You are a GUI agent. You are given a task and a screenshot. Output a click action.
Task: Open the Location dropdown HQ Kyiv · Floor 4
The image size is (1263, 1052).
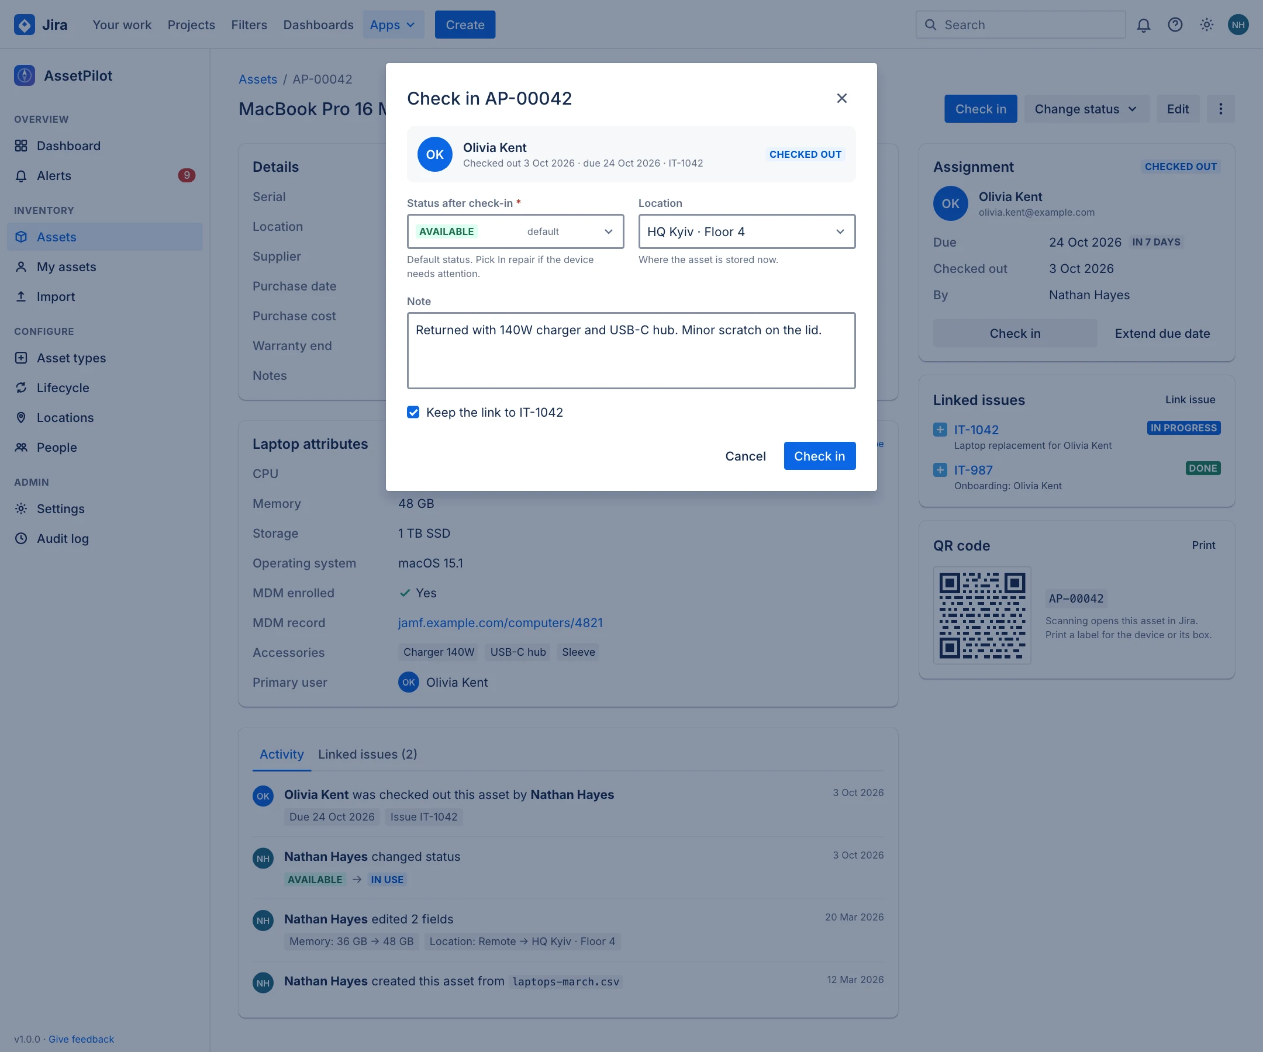point(747,231)
